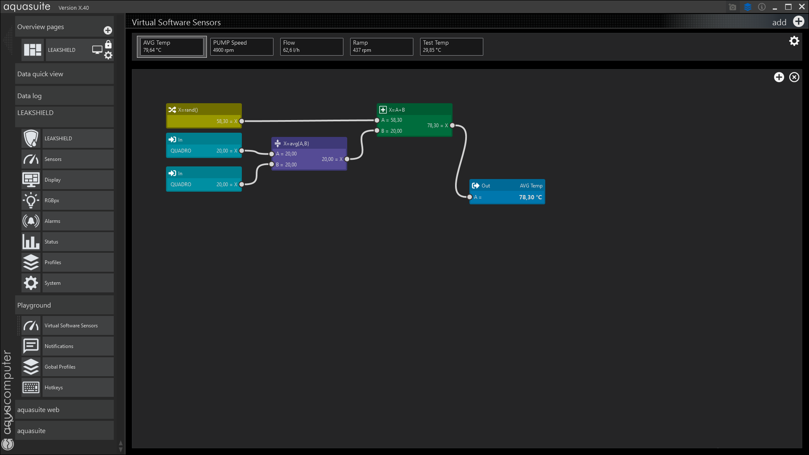Open the sensor list settings gear
809x455 pixels.
[794, 41]
